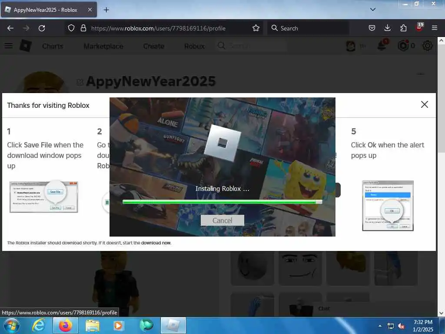Click the muted volume tray icon
445x334 pixels.
[401, 326]
